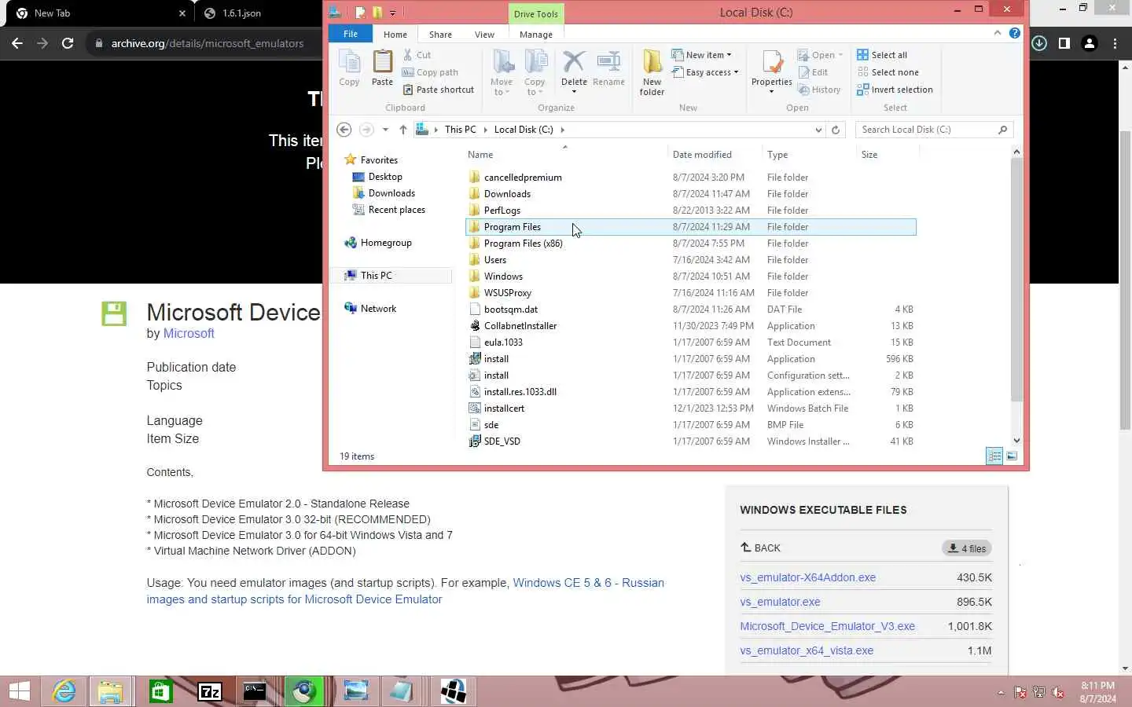The image size is (1132, 707).
Task: Click Paste shortcut command
Action: pos(439,90)
